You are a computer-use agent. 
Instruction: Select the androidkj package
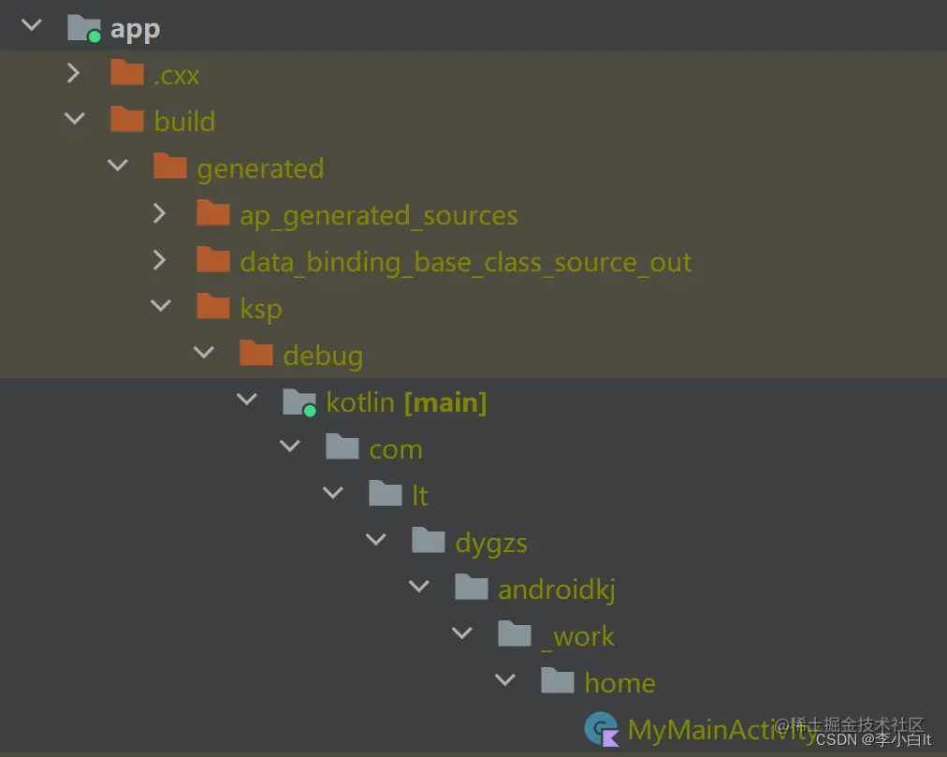pos(556,588)
